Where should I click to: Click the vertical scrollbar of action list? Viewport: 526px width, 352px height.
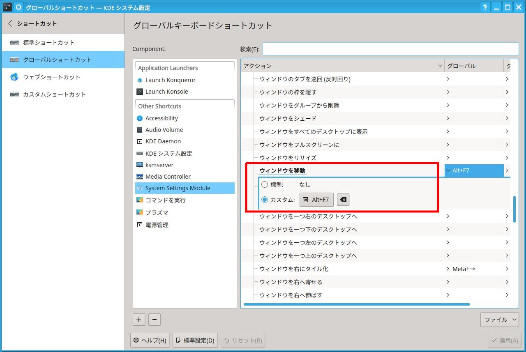coord(514,209)
